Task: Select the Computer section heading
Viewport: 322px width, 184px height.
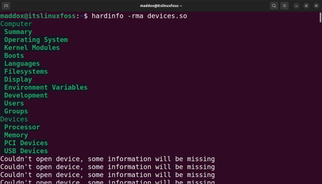Action: pos(16,24)
